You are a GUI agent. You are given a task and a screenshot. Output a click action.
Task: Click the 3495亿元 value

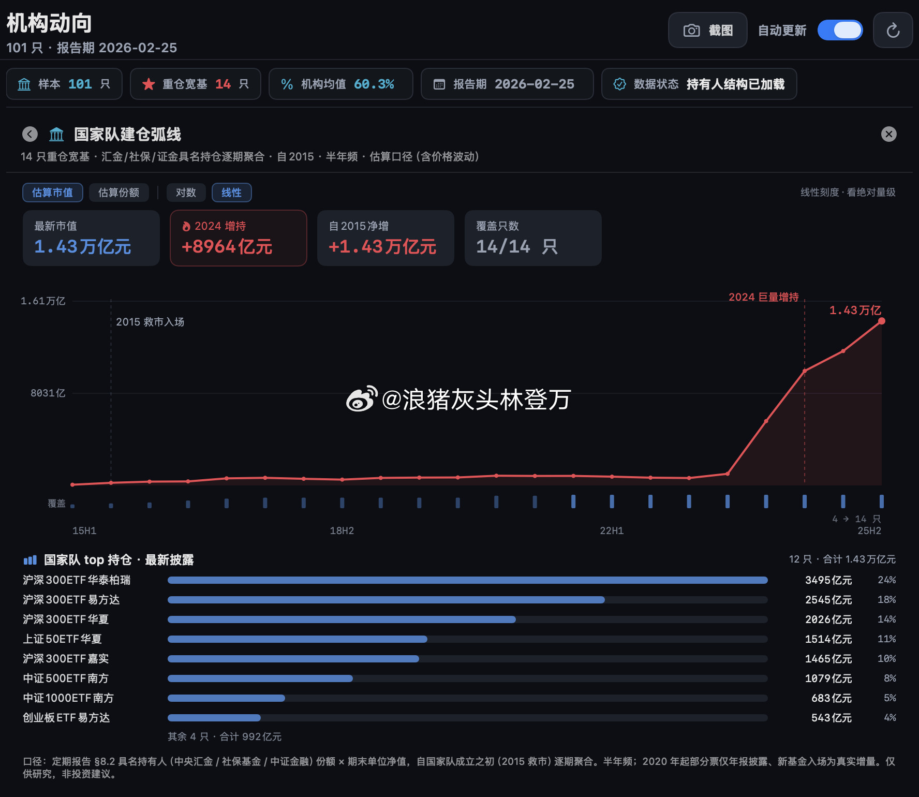click(828, 580)
